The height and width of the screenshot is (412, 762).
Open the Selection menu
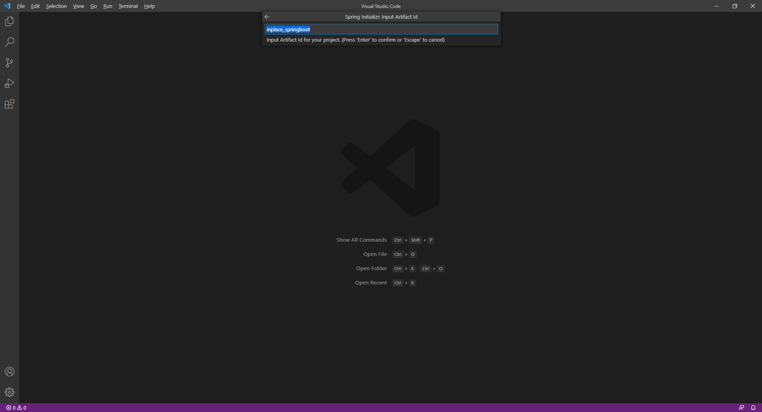56,6
